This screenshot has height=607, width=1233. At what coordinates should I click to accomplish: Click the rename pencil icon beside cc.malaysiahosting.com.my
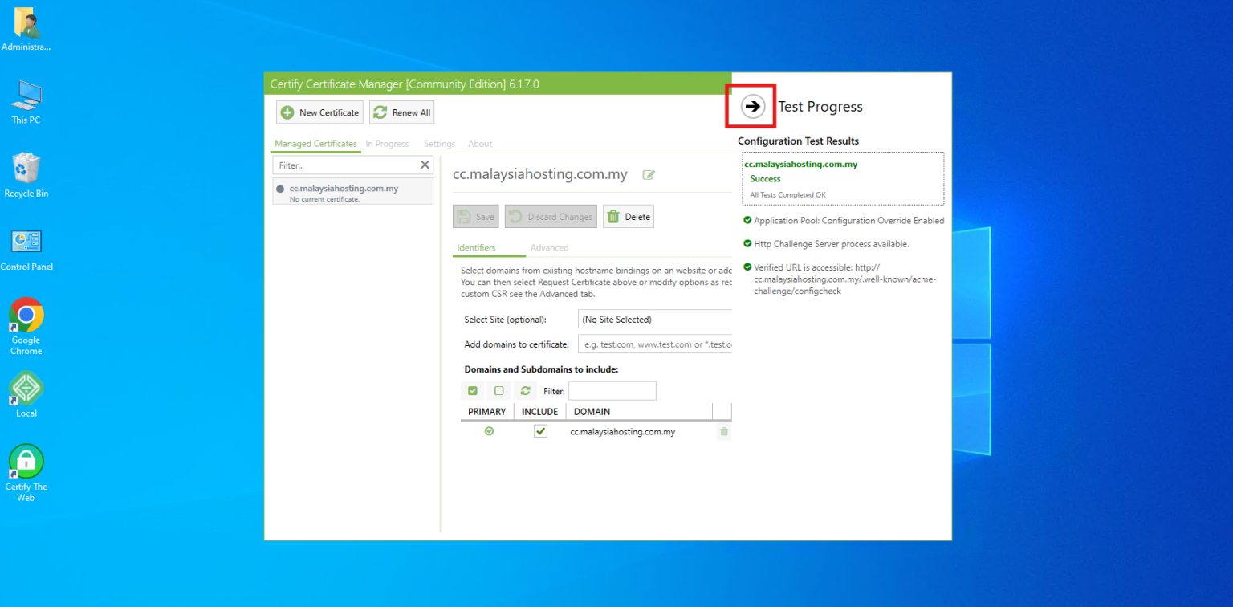click(649, 174)
